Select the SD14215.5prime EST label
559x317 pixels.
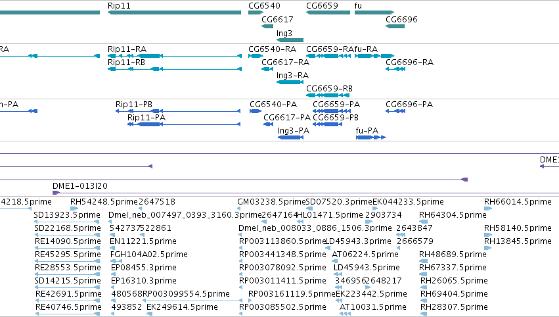point(68,281)
